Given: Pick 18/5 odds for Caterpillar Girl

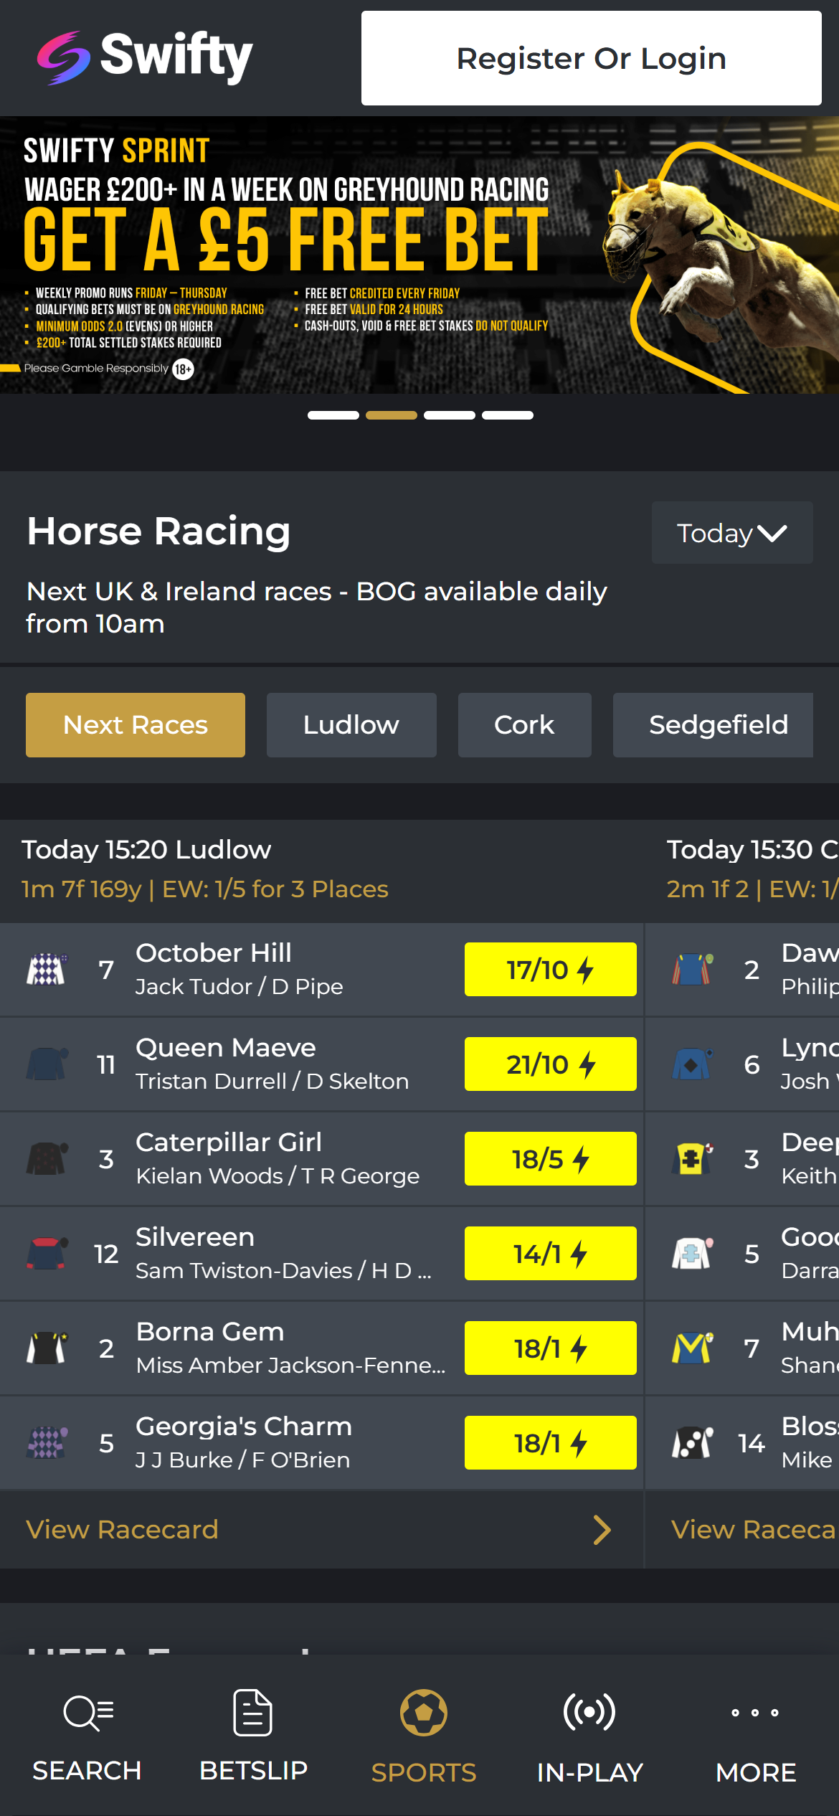Looking at the screenshot, I should [x=550, y=1159].
